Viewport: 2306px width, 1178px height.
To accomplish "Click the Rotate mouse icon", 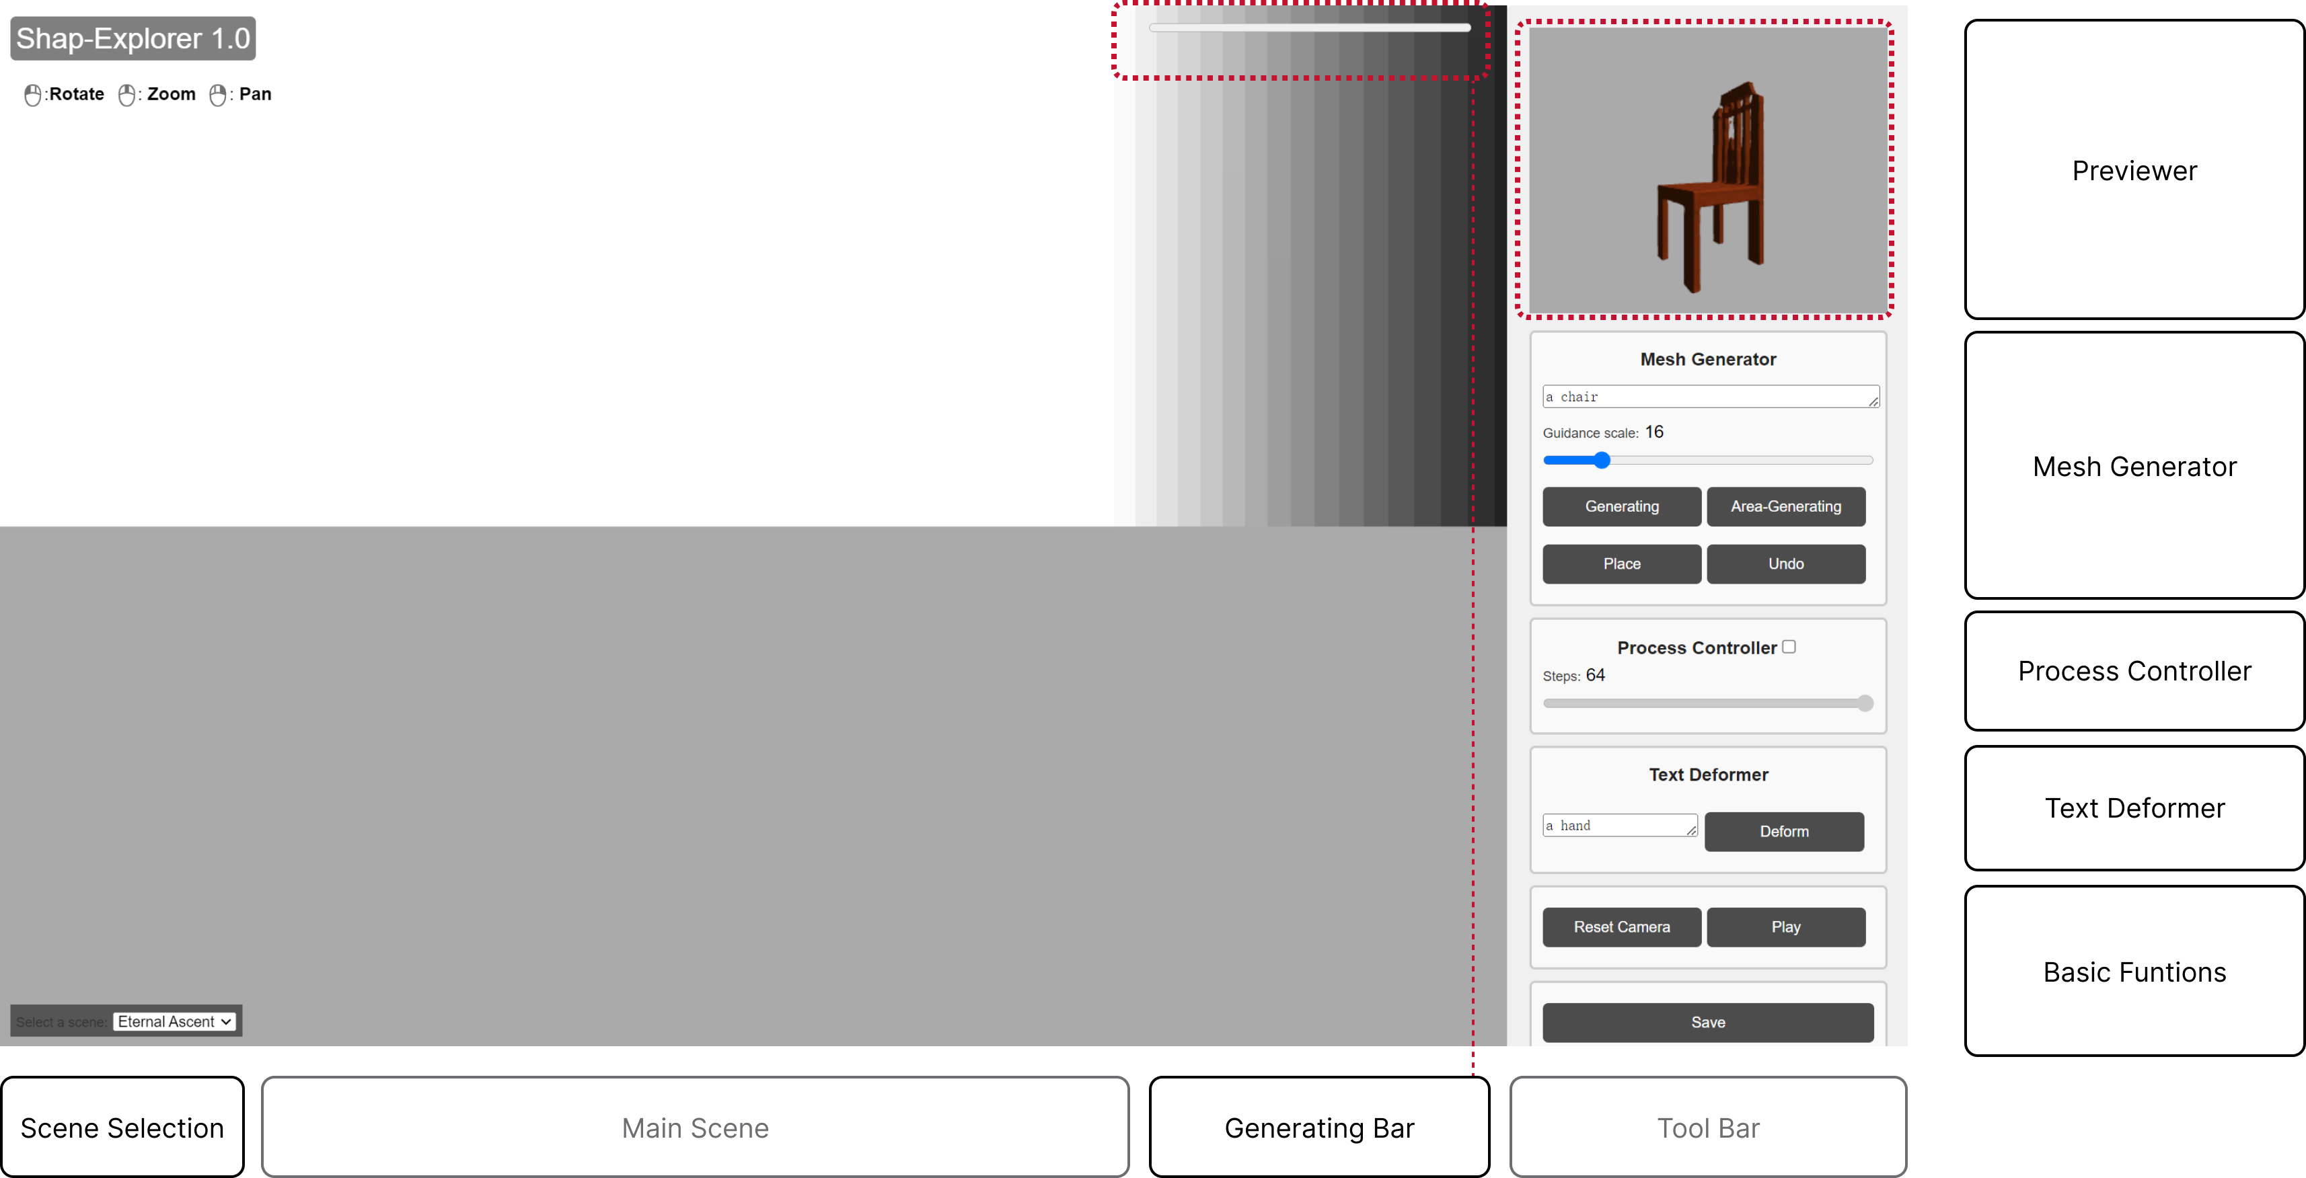I will coord(32,95).
